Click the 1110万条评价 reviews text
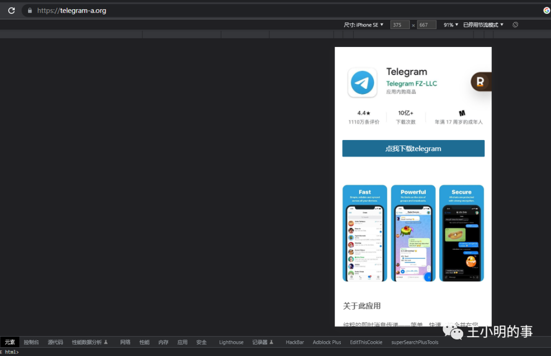 [364, 122]
